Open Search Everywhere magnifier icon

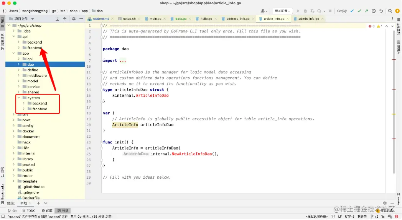tap(390, 11)
